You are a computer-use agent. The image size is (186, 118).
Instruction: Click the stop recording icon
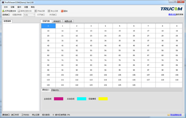pyautogui.click(x=49, y=11)
